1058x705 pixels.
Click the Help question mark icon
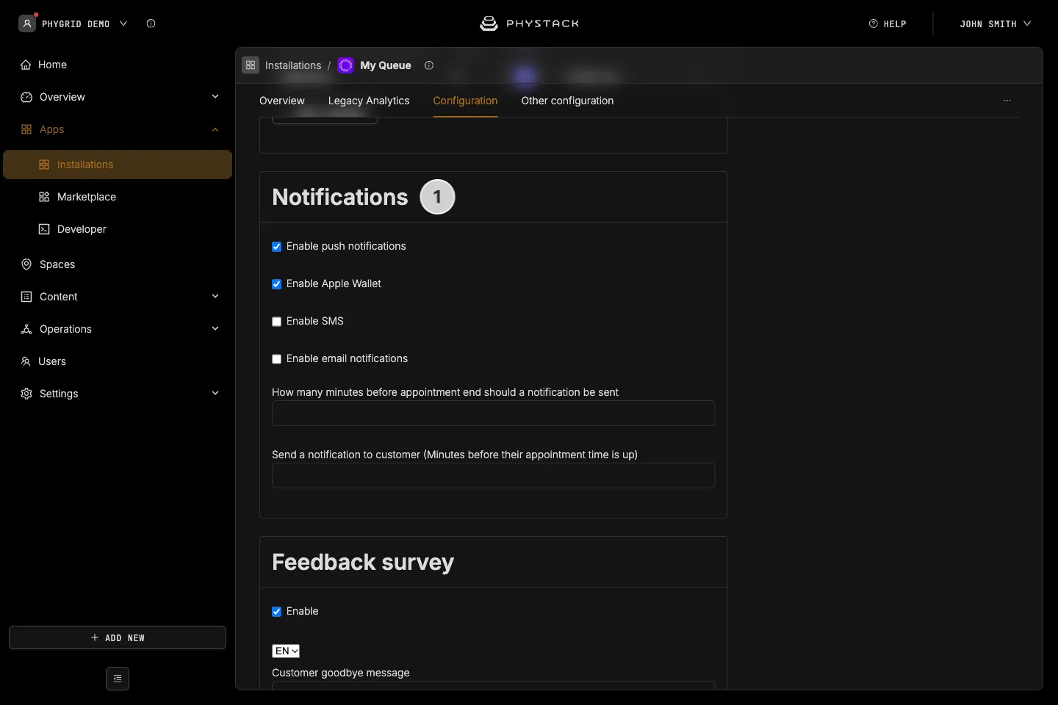(x=874, y=23)
